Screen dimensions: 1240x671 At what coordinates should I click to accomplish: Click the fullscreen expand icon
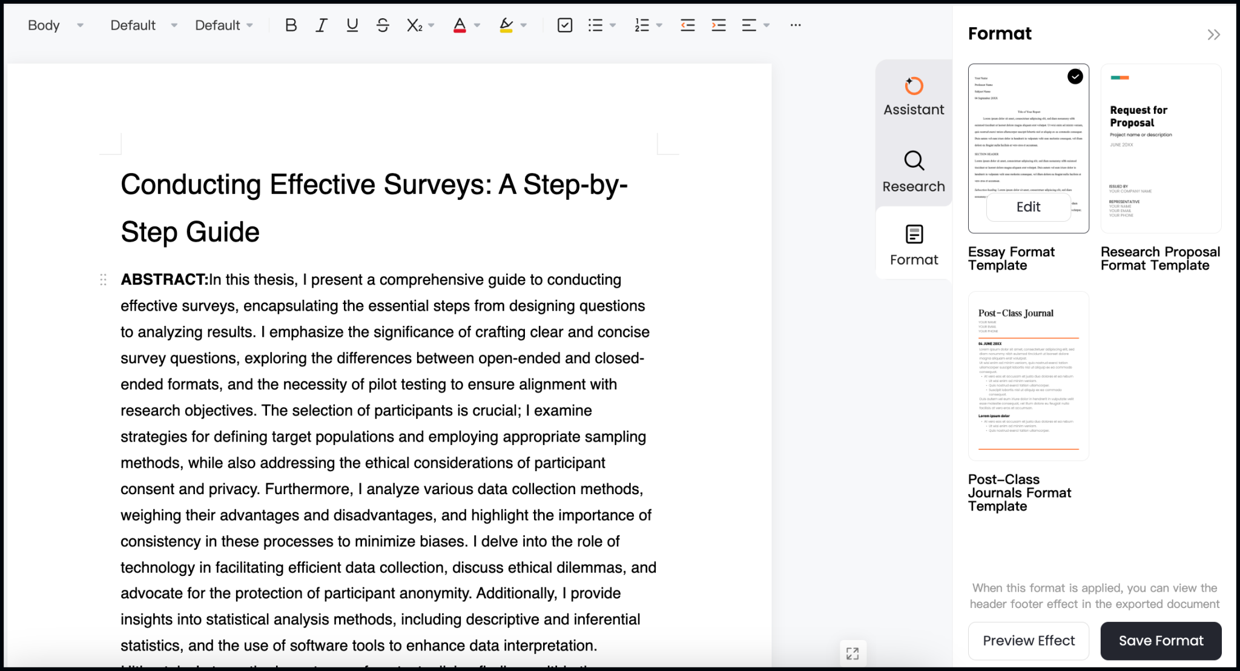pos(853,653)
